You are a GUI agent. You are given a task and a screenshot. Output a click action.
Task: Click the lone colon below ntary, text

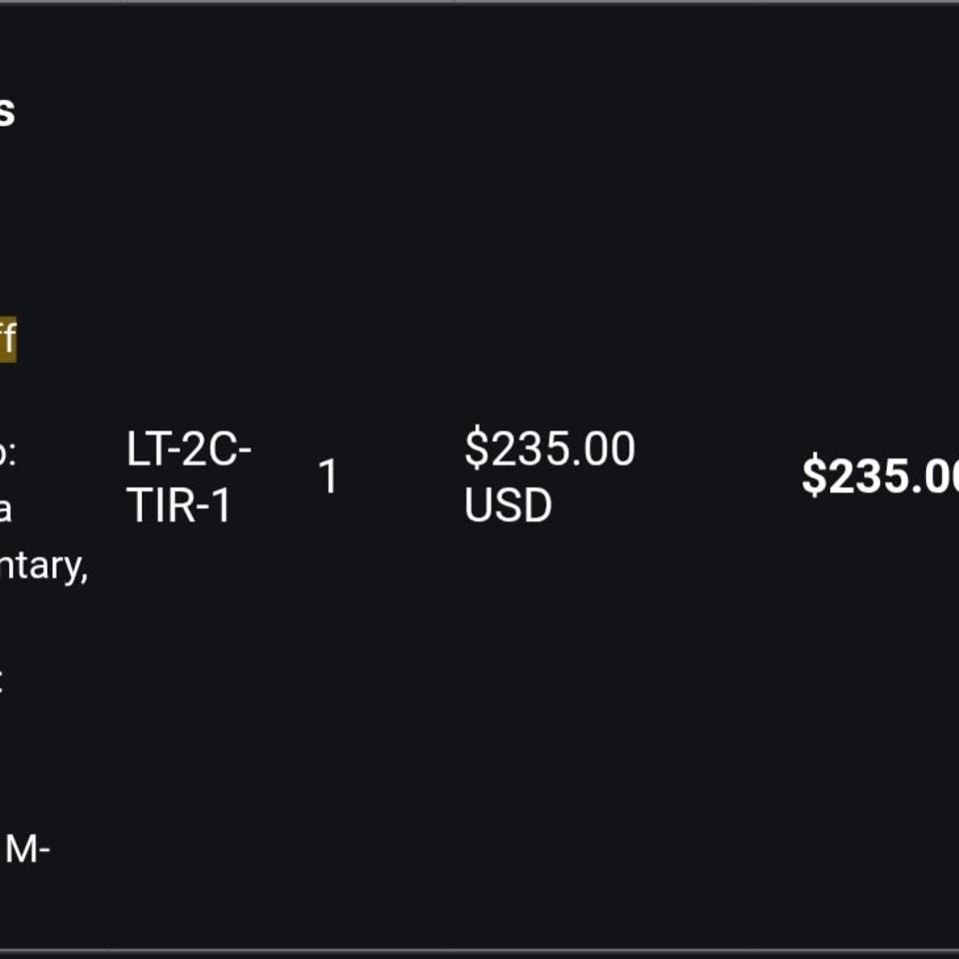click(x=1, y=680)
